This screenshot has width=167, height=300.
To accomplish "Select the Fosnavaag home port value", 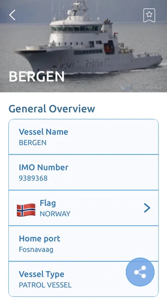I will point(36,250).
